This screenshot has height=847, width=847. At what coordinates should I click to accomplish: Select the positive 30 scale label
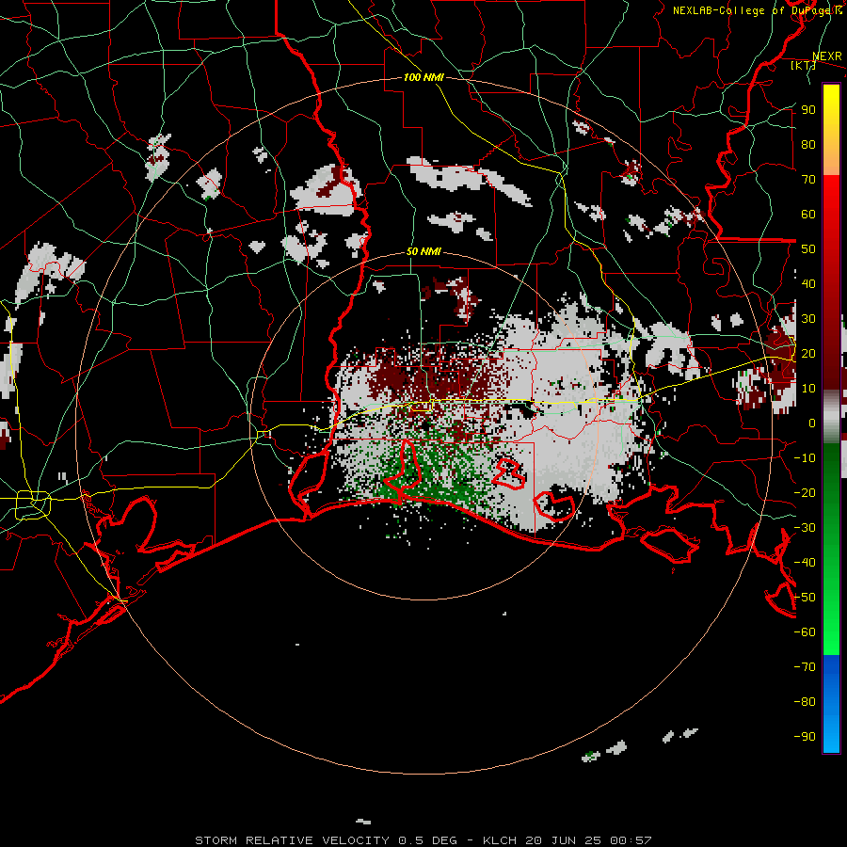point(808,319)
